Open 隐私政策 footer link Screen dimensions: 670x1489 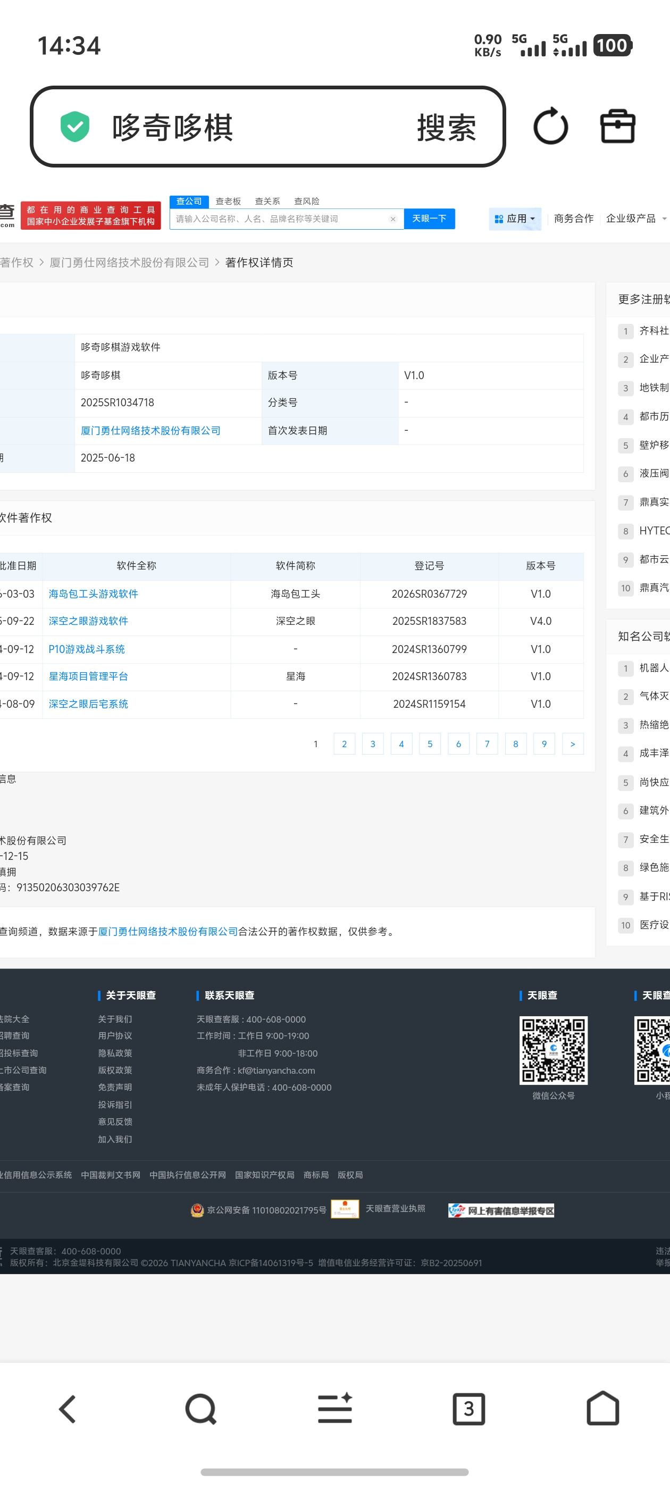click(x=115, y=1053)
